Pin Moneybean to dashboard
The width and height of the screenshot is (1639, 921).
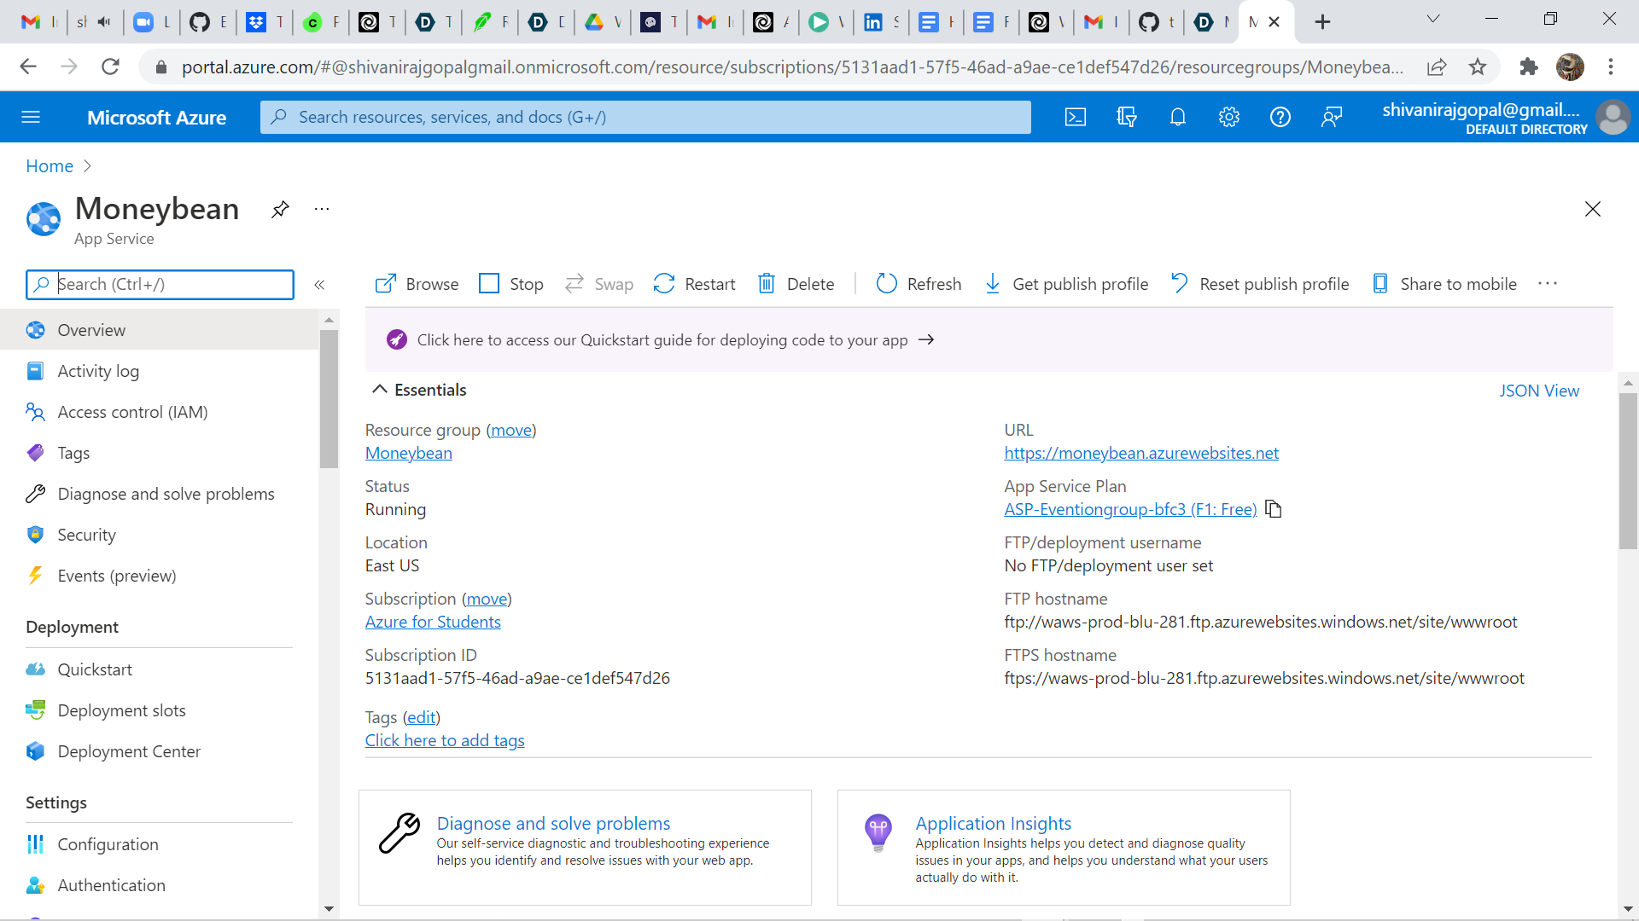[280, 209]
